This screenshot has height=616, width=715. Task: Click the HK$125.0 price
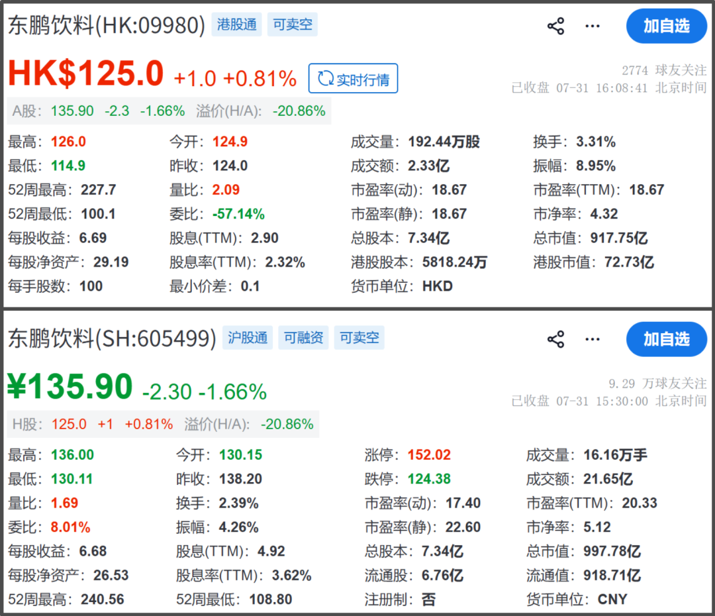click(x=85, y=73)
